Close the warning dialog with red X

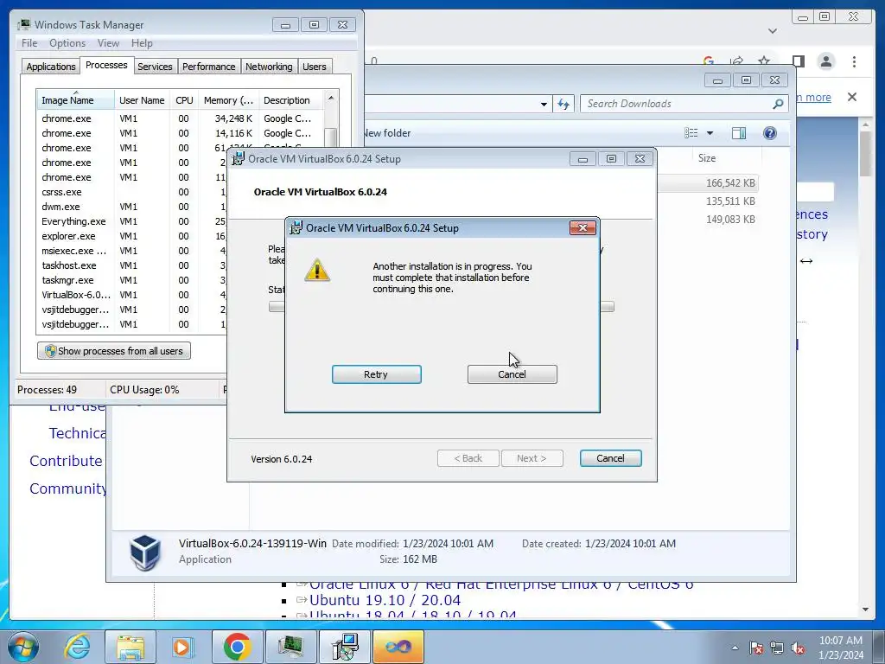pos(583,227)
